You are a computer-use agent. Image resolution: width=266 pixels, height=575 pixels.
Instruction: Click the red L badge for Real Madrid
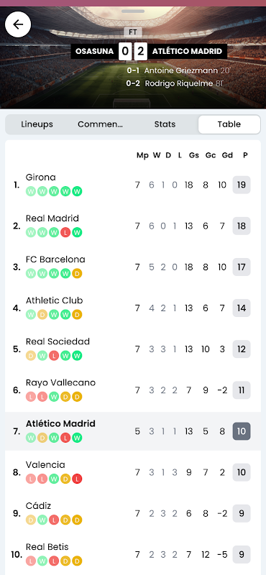(x=65, y=232)
